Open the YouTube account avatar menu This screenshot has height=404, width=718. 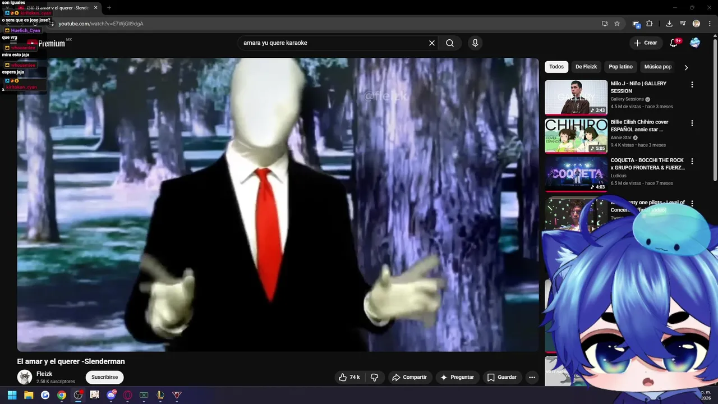pyautogui.click(x=695, y=43)
